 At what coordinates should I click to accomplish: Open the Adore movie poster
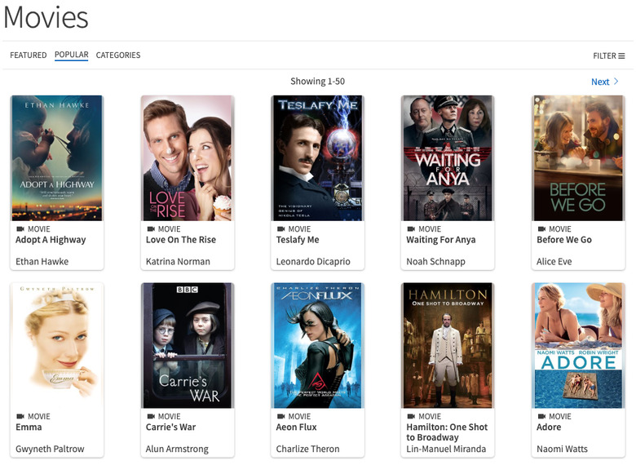578,346
